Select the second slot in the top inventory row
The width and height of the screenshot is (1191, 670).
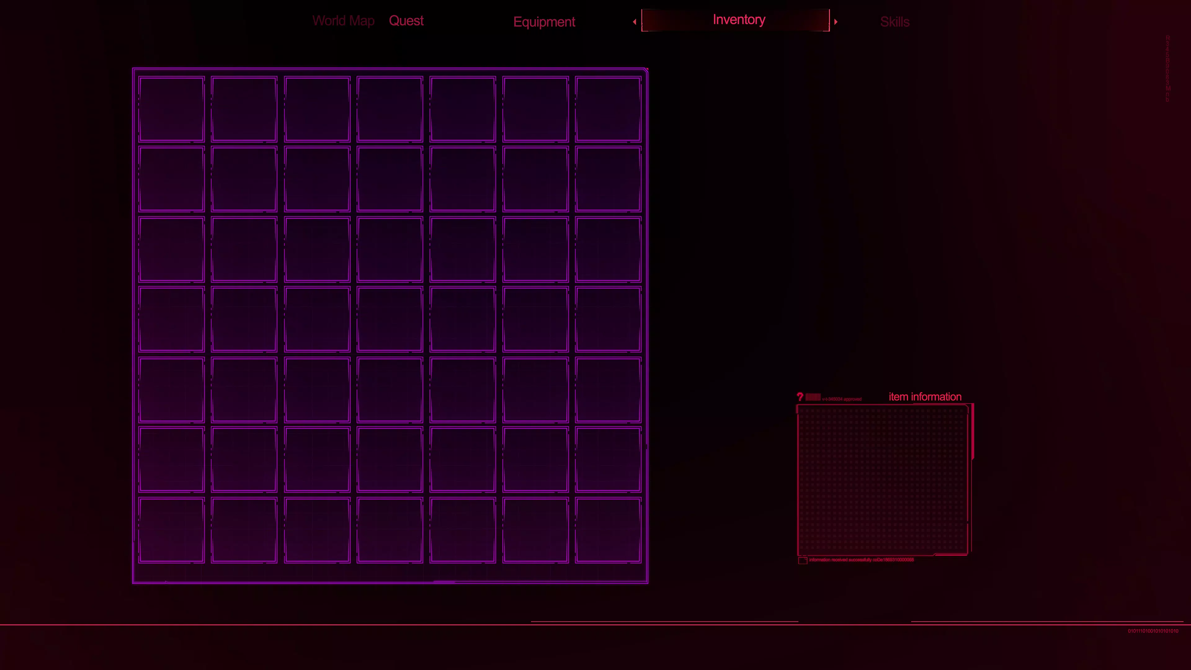244,109
